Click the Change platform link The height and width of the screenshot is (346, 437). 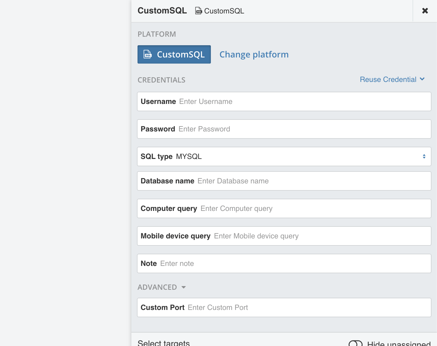point(254,54)
